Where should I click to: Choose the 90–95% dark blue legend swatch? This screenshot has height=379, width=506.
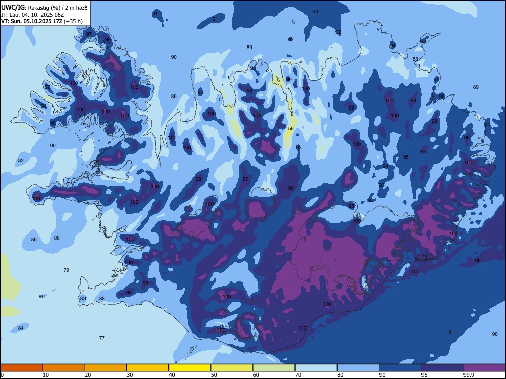coord(400,368)
